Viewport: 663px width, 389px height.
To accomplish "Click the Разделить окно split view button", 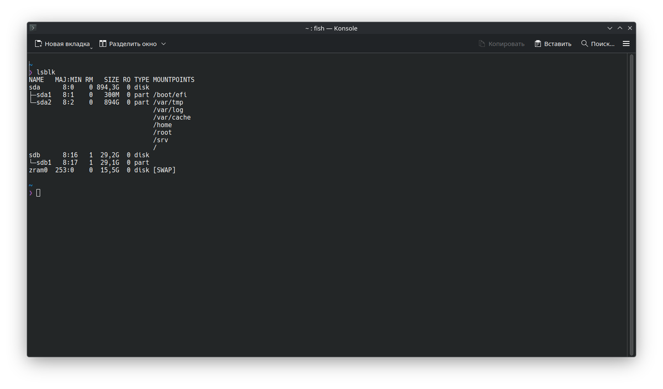I will [128, 44].
